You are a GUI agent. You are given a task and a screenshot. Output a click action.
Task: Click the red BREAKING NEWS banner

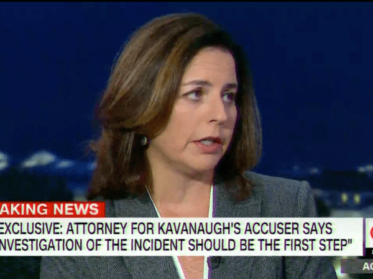(52, 210)
